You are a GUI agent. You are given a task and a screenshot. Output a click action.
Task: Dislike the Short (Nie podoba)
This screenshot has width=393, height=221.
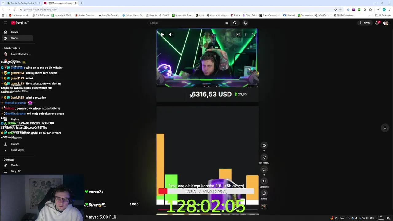tap(264, 157)
